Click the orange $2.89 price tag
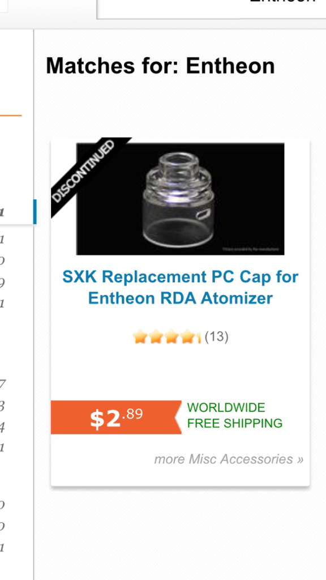 coord(116,417)
